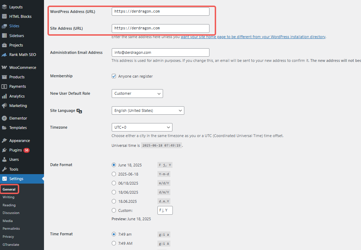
Task: Open the Writing settings link
Action: 8,197
